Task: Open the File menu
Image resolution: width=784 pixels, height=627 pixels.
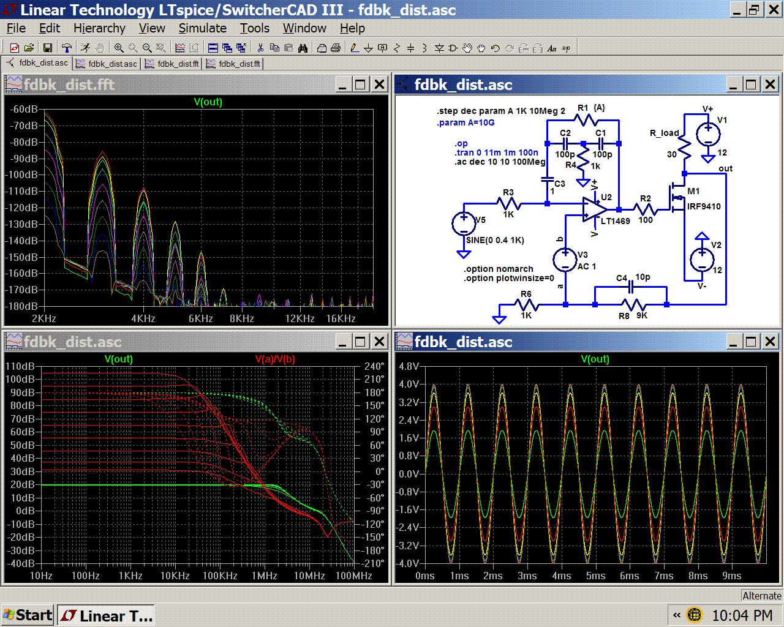Action: [x=16, y=28]
